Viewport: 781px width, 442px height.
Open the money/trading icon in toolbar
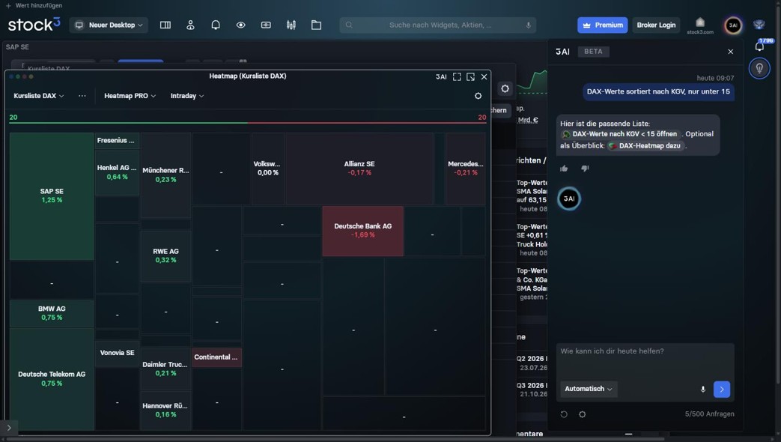tap(266, 25)
